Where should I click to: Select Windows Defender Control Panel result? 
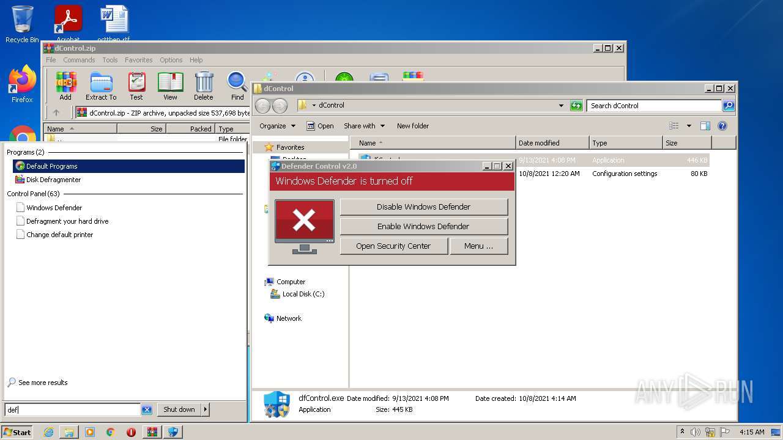point(128,208)
